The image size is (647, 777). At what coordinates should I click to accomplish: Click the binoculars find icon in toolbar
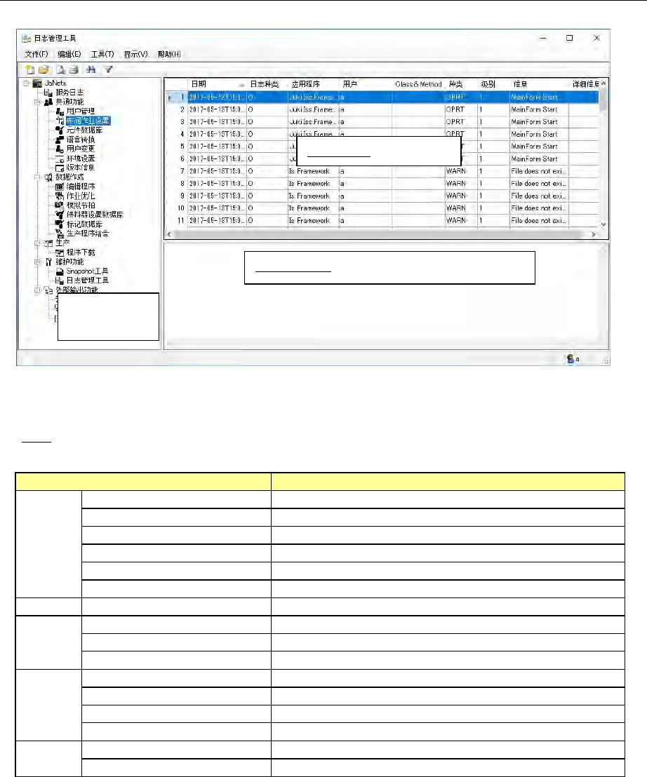(x=91, y=70)
